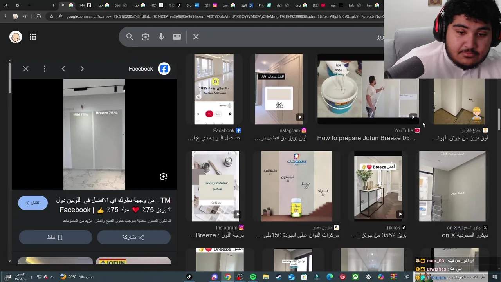Click caption 'بريز 0552 من جوتن'
The height and width of the screenshot is (282, 501).
point(378,235)
